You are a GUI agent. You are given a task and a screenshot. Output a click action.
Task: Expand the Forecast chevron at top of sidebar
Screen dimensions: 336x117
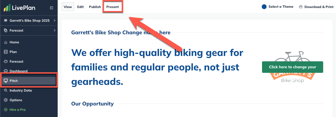click(x=54, y=31)
